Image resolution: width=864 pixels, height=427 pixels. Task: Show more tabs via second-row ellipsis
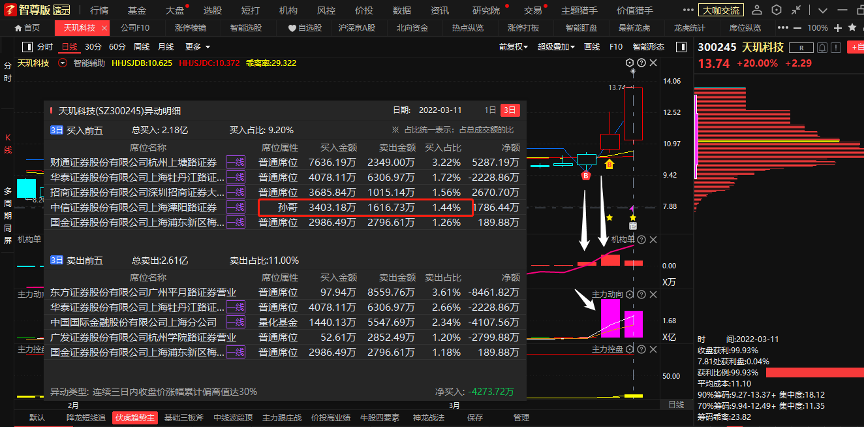[784, 28]
